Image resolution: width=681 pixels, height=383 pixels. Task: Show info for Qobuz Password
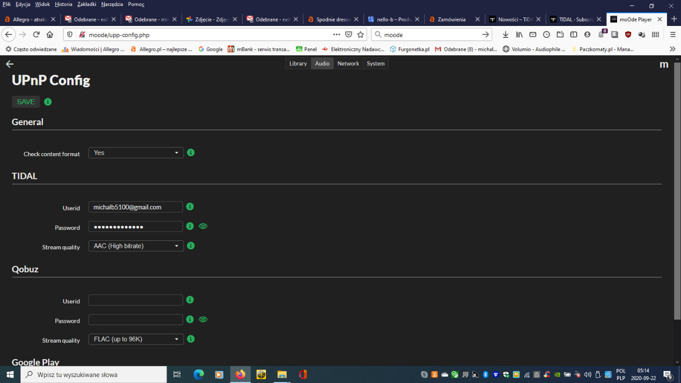point(190,319)
